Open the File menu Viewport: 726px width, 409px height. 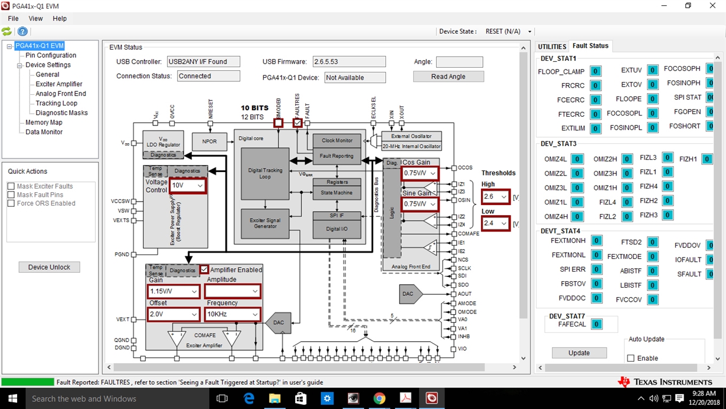[x=13, y=18]
